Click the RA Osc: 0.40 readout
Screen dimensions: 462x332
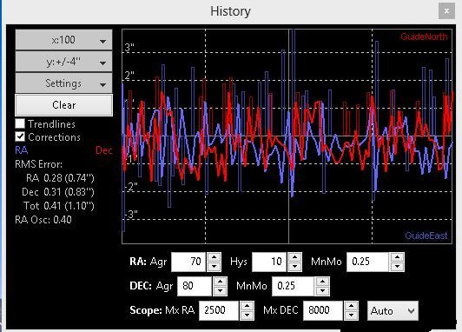(43, 220)
